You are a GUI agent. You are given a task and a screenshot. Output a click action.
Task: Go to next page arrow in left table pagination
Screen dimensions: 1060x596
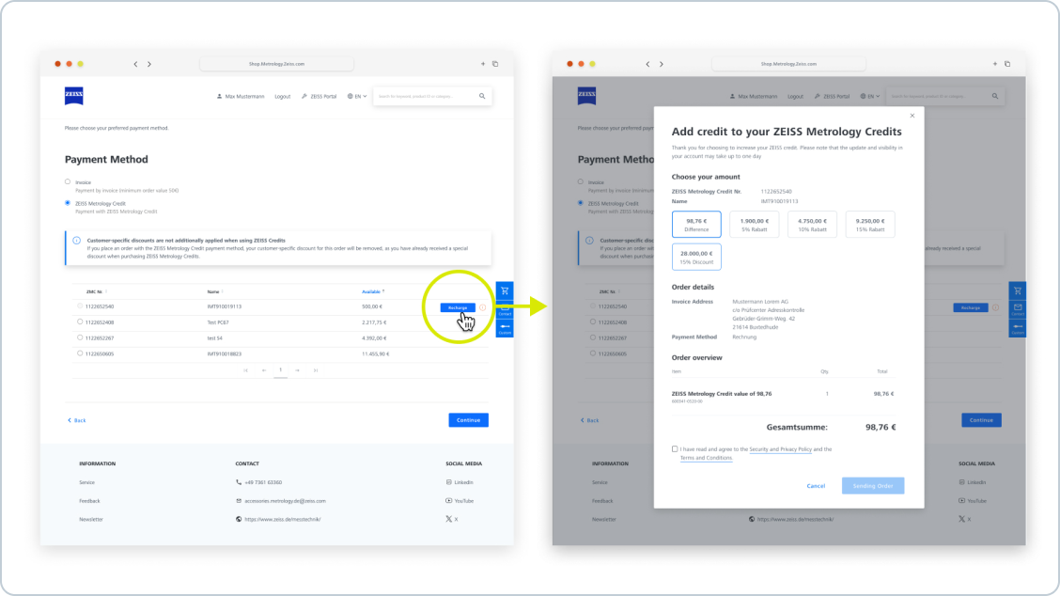pos(297,370)
